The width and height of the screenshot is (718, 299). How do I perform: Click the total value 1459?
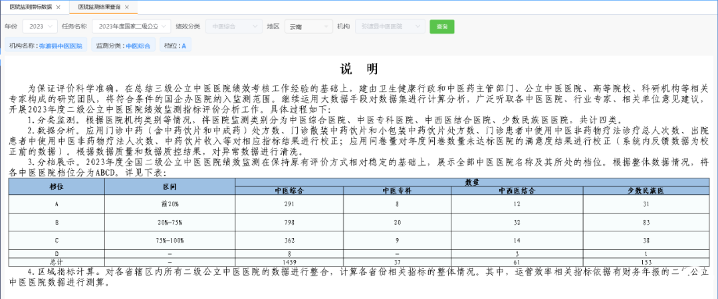point(289,262)
